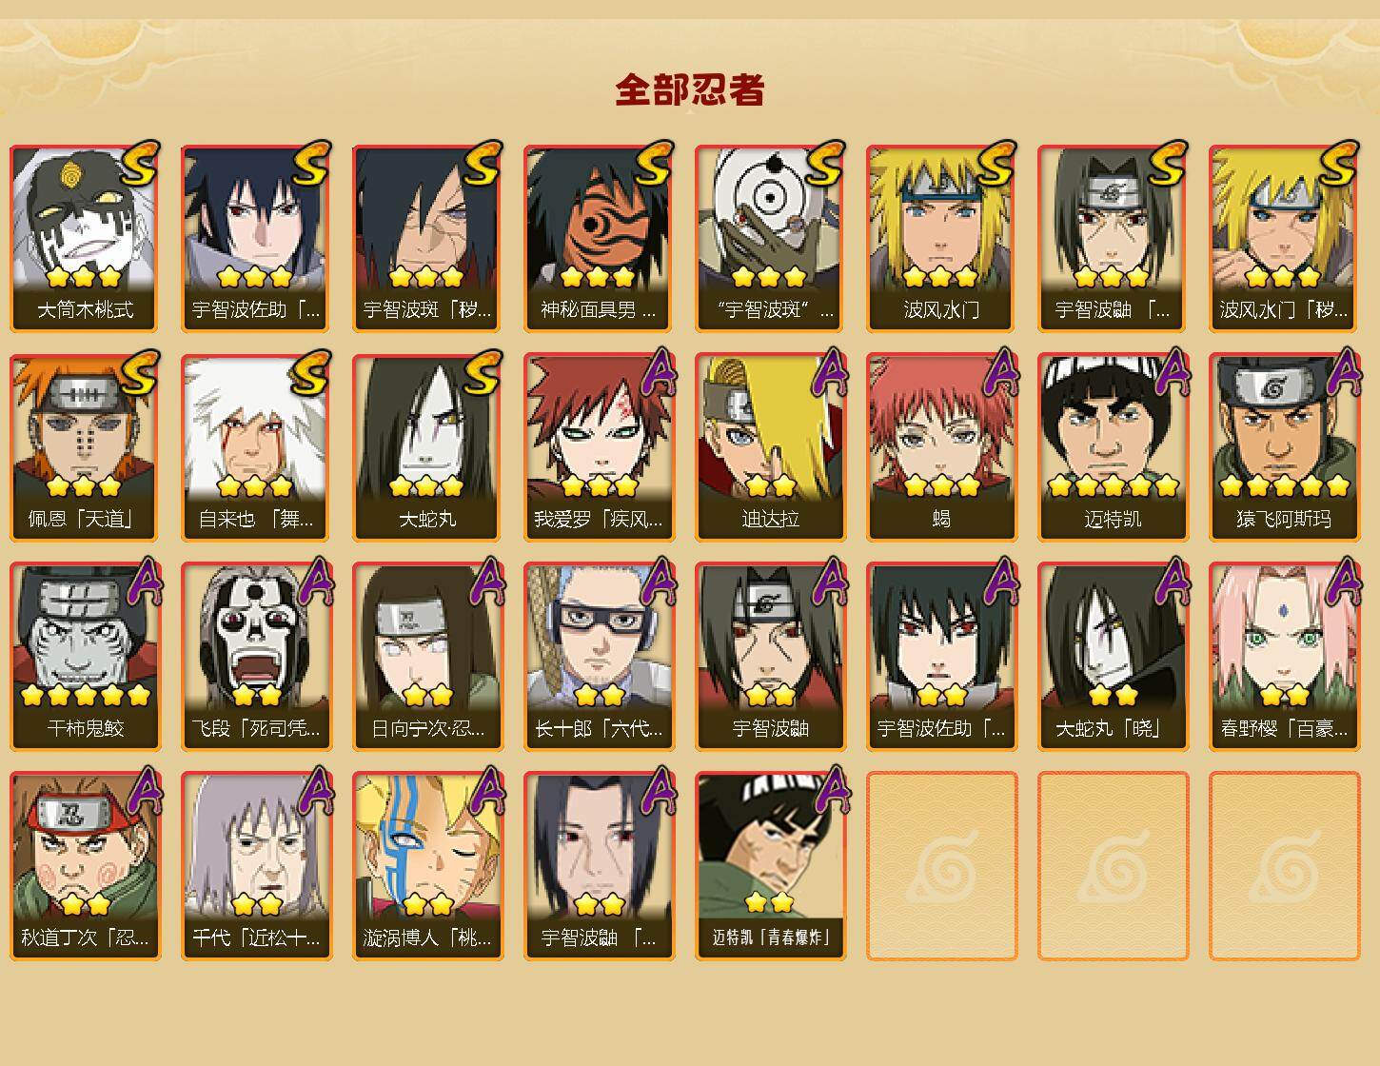The height and width of the screenshot is (1066, 1380).
Task: Open the 波风水门 S-rank card portrait
Action: (x=941, y=238)
